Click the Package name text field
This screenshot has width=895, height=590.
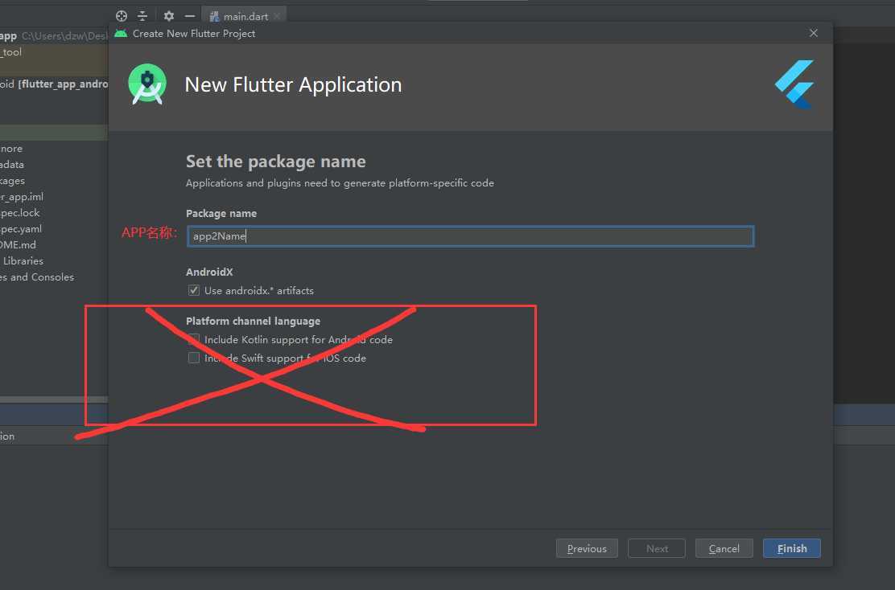(x=470, y=236)
